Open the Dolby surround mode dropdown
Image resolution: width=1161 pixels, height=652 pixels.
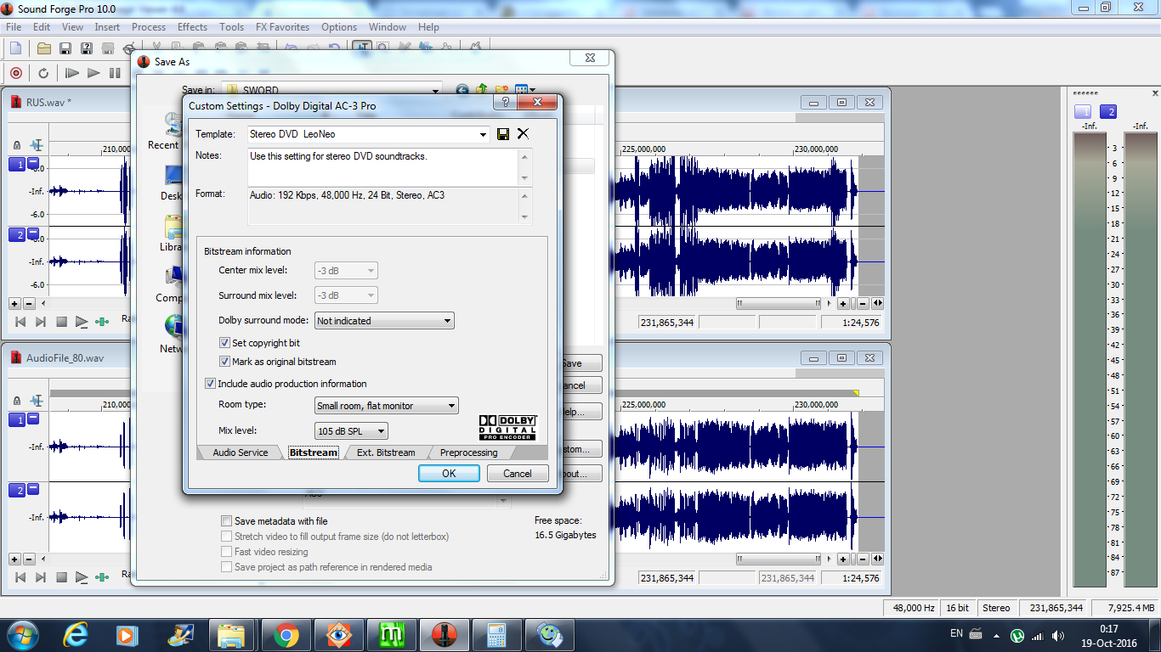point(447,321)
